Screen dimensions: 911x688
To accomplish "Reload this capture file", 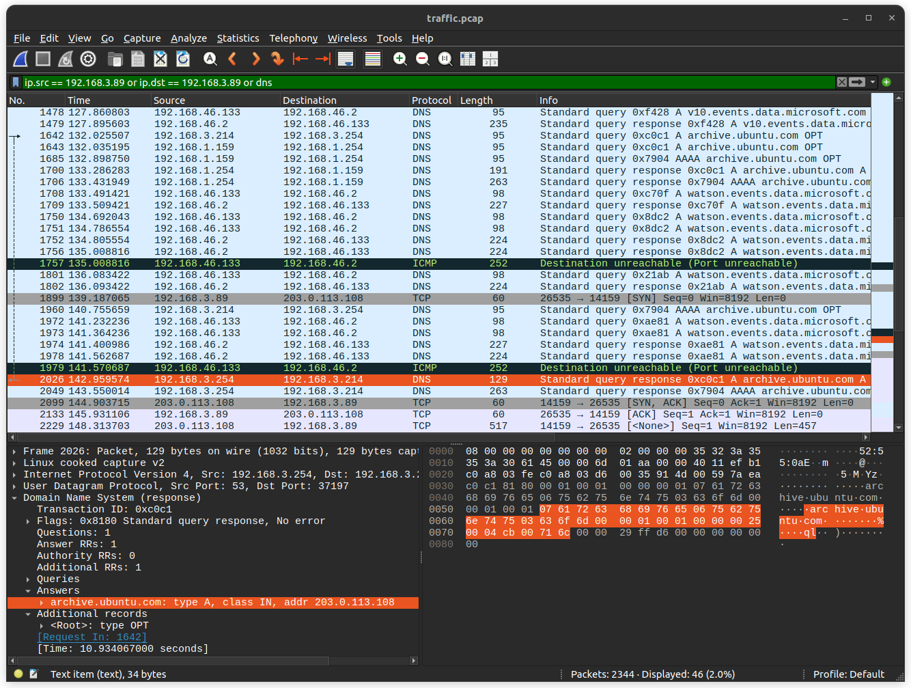I will pos(182,59).
